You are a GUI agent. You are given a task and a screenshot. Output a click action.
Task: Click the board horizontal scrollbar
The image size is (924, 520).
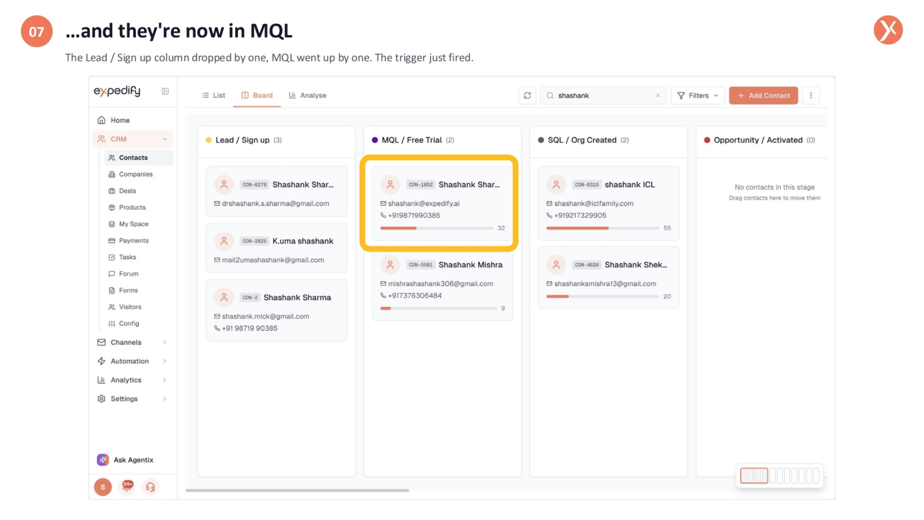297,491
